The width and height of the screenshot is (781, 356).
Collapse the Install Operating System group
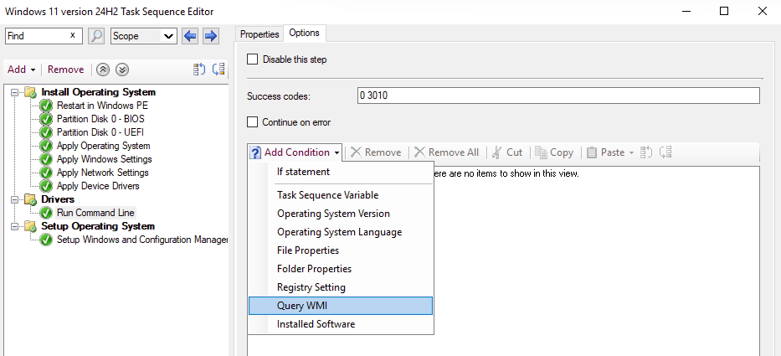coord(15,92)
